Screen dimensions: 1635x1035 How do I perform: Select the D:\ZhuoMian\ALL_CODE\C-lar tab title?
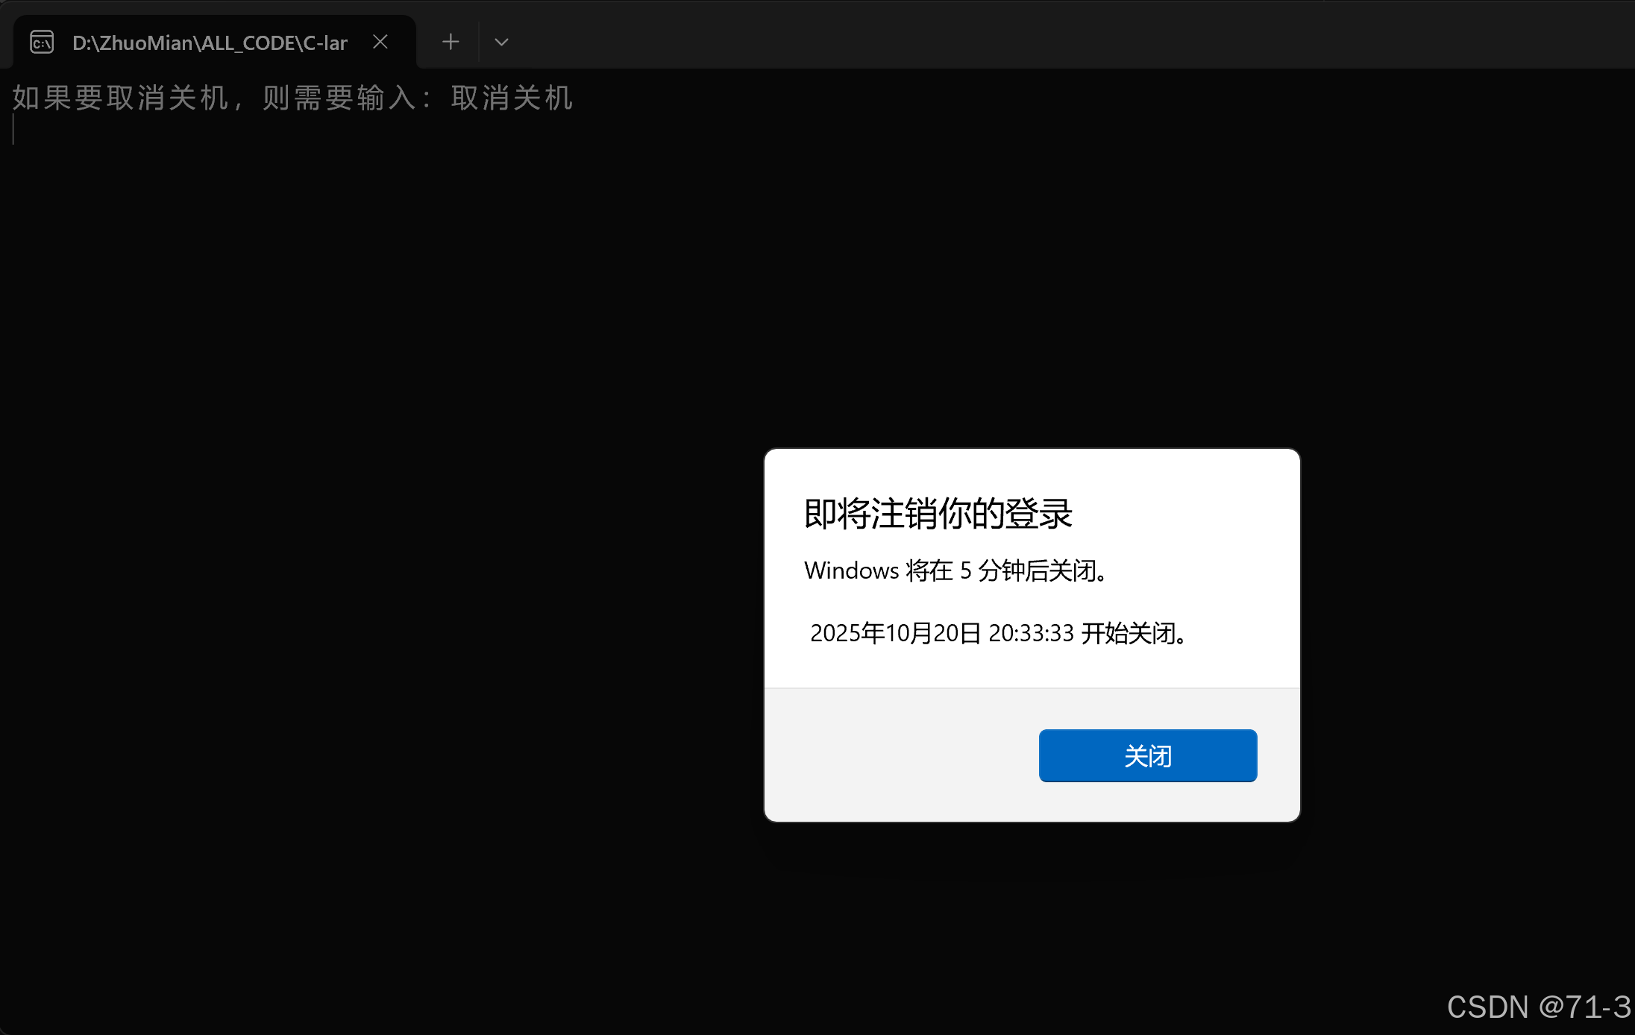pyautogui.click(x=210, y=43)
